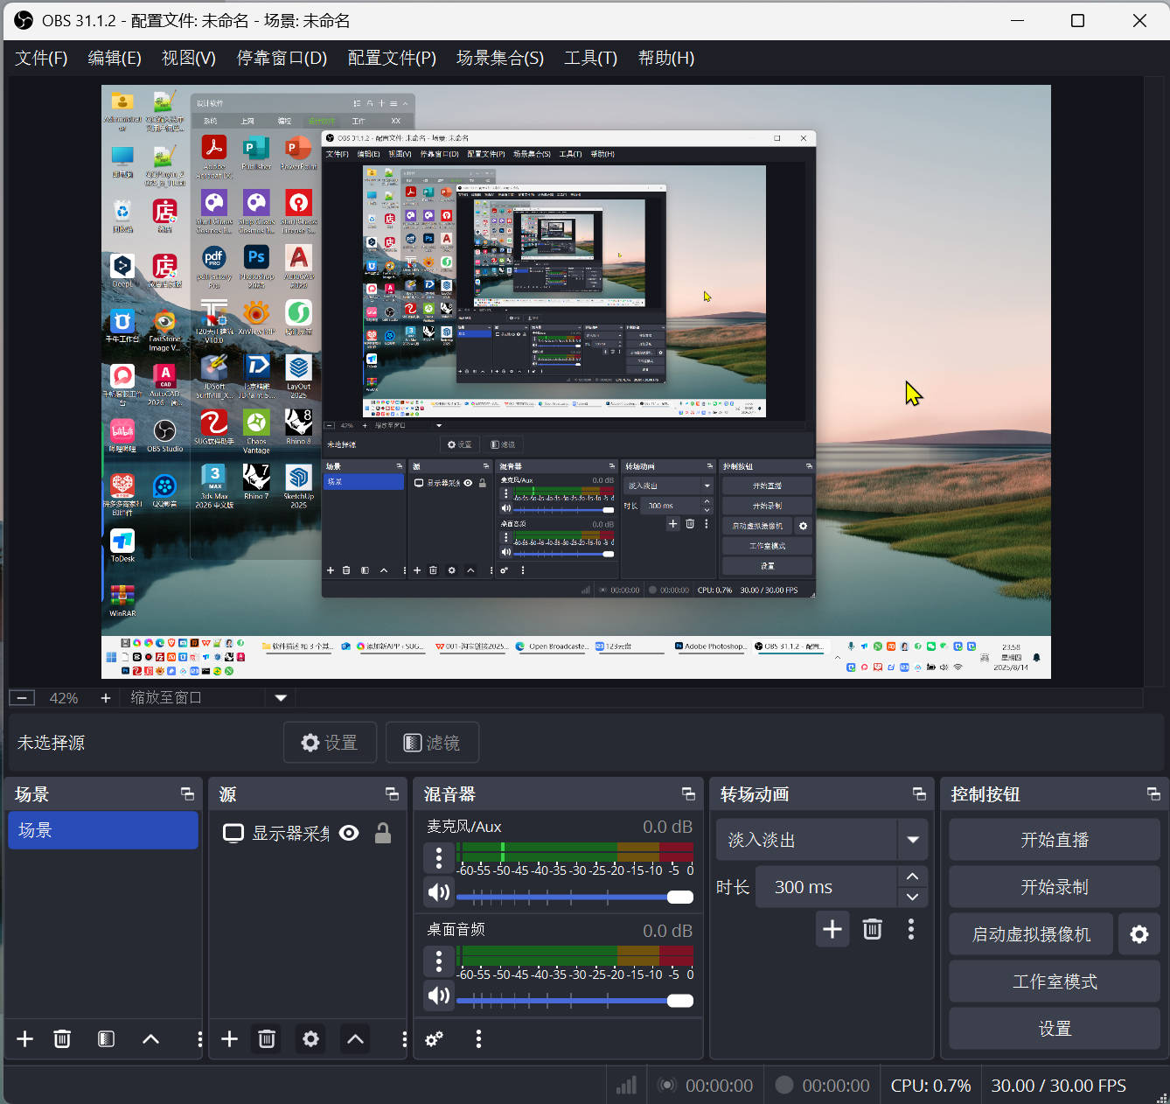Click 启动虚拟摄像机 button
The image size is (1170, 1104).
(x=1032, y=934)
